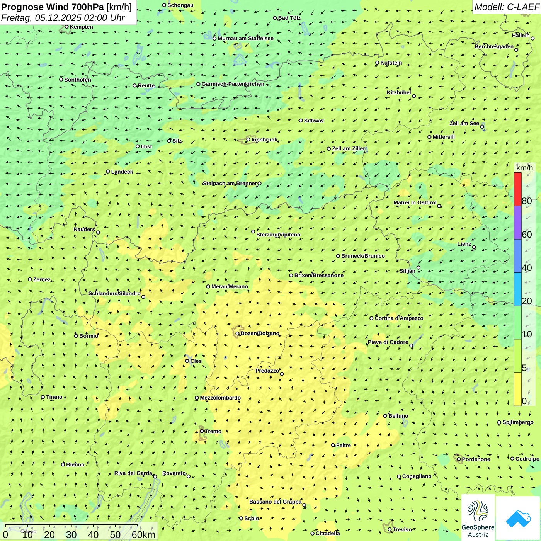Click the Belluno city label
Screen dimensions: 541x541
(x=398, y=416)
